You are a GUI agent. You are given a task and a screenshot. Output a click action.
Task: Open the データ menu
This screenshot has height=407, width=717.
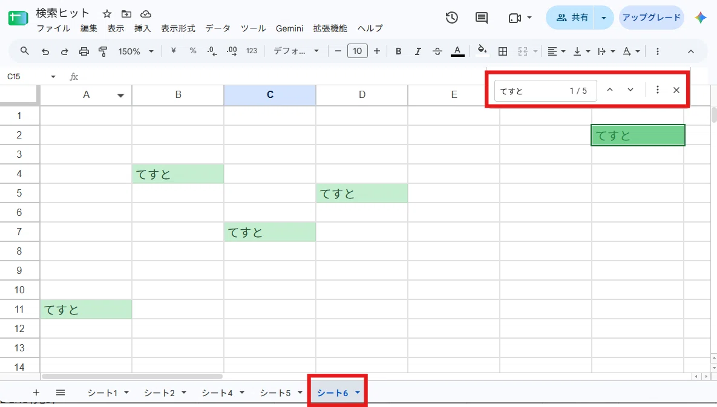click(218, 28)
